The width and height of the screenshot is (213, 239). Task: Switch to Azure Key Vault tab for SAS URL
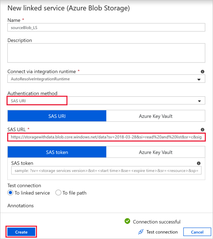pos(155,116)
